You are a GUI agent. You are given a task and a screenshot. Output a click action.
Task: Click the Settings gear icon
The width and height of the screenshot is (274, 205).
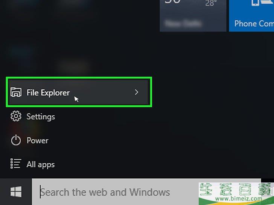pos(16,116)
